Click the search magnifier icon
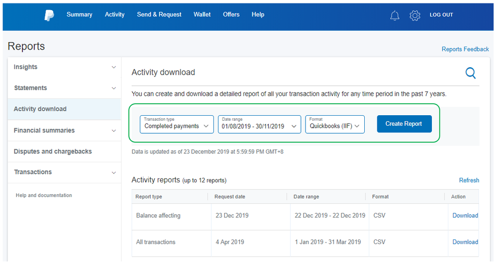 470,74
